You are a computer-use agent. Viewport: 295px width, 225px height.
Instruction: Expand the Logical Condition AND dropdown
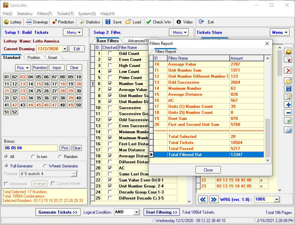(136, 212)
